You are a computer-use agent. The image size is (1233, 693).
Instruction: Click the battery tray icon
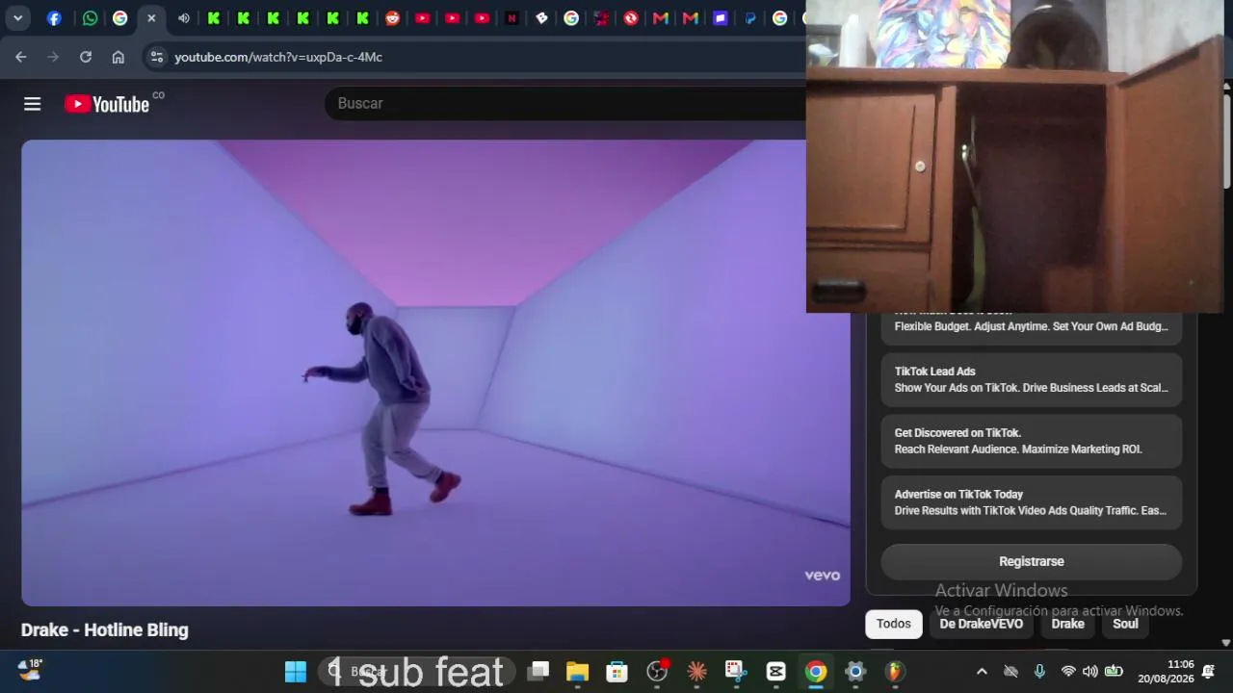pyautogui.click(x=1114, y=672)
